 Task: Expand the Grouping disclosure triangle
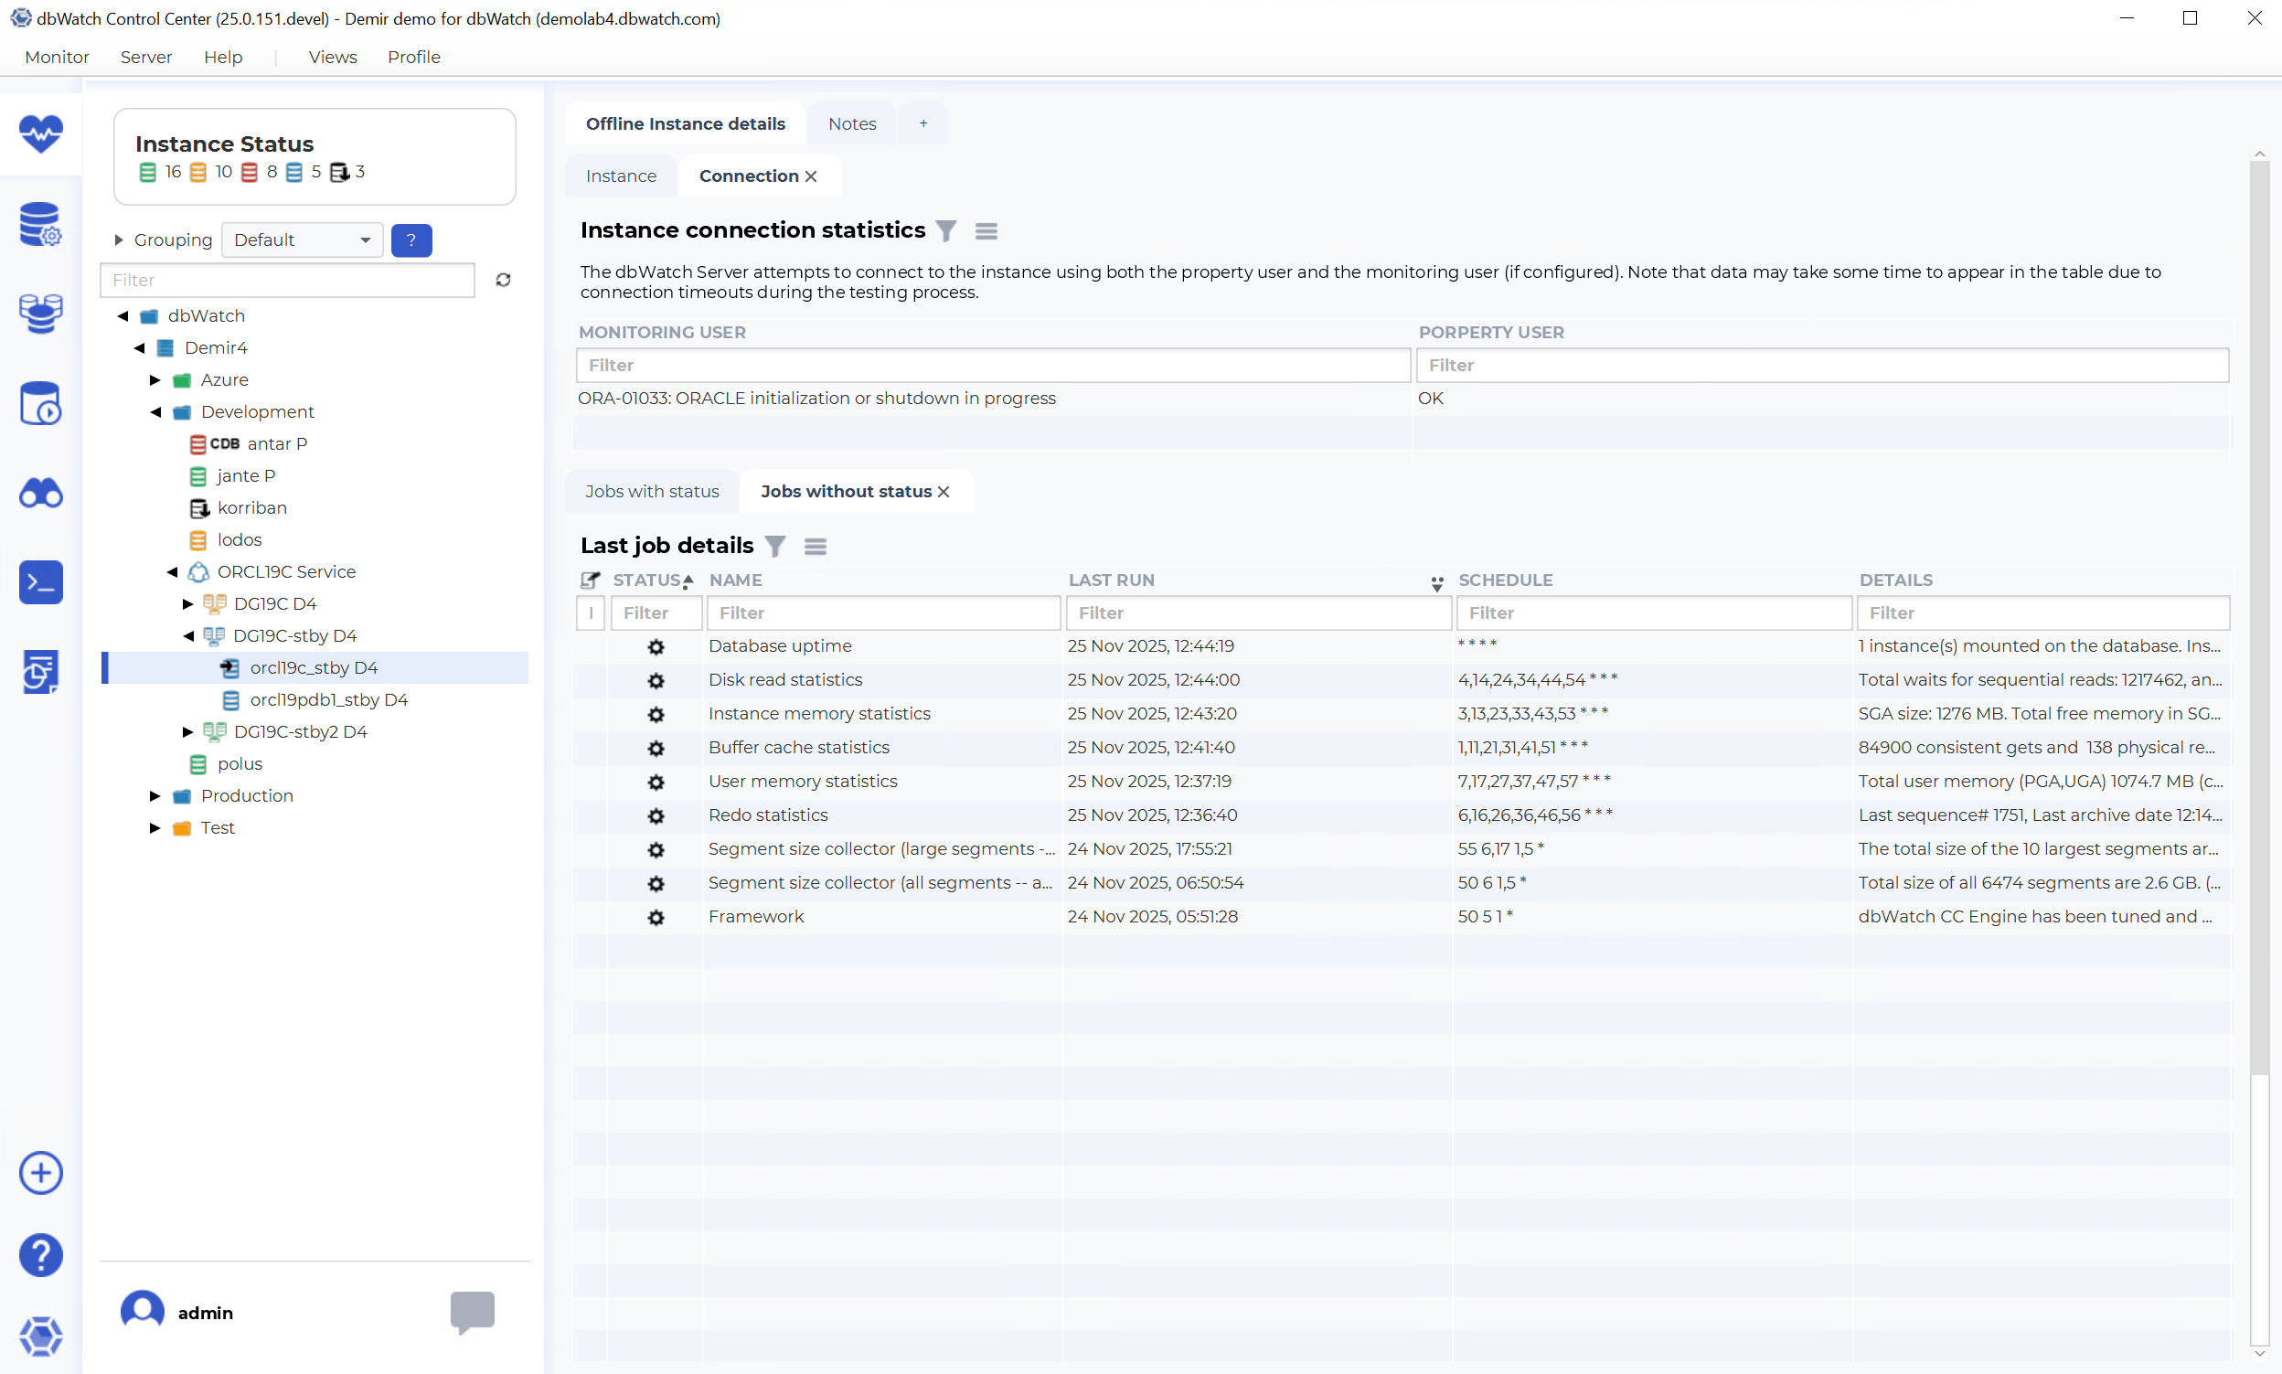click(x=119, y=240)
